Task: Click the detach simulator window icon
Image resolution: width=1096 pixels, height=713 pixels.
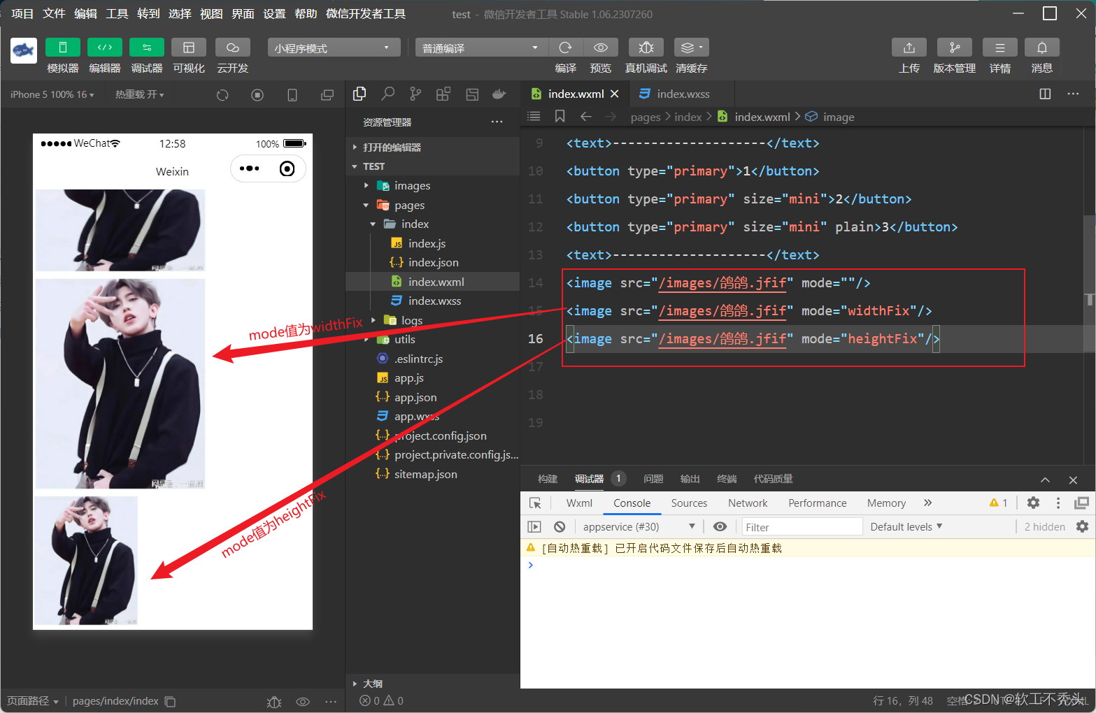Action: click(x=327, y=95)
